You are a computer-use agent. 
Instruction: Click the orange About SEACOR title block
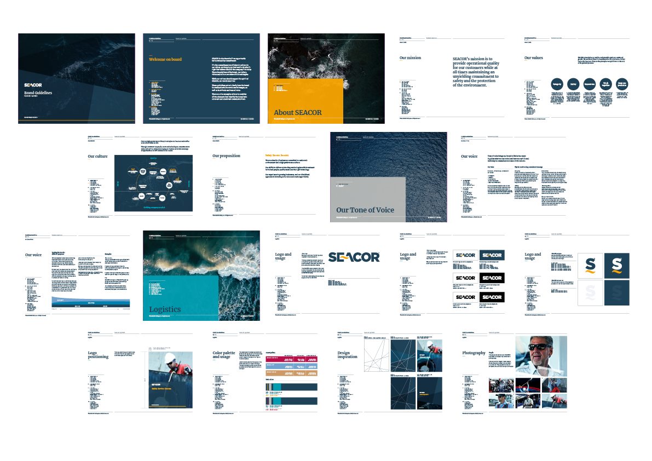coord(305,101)
